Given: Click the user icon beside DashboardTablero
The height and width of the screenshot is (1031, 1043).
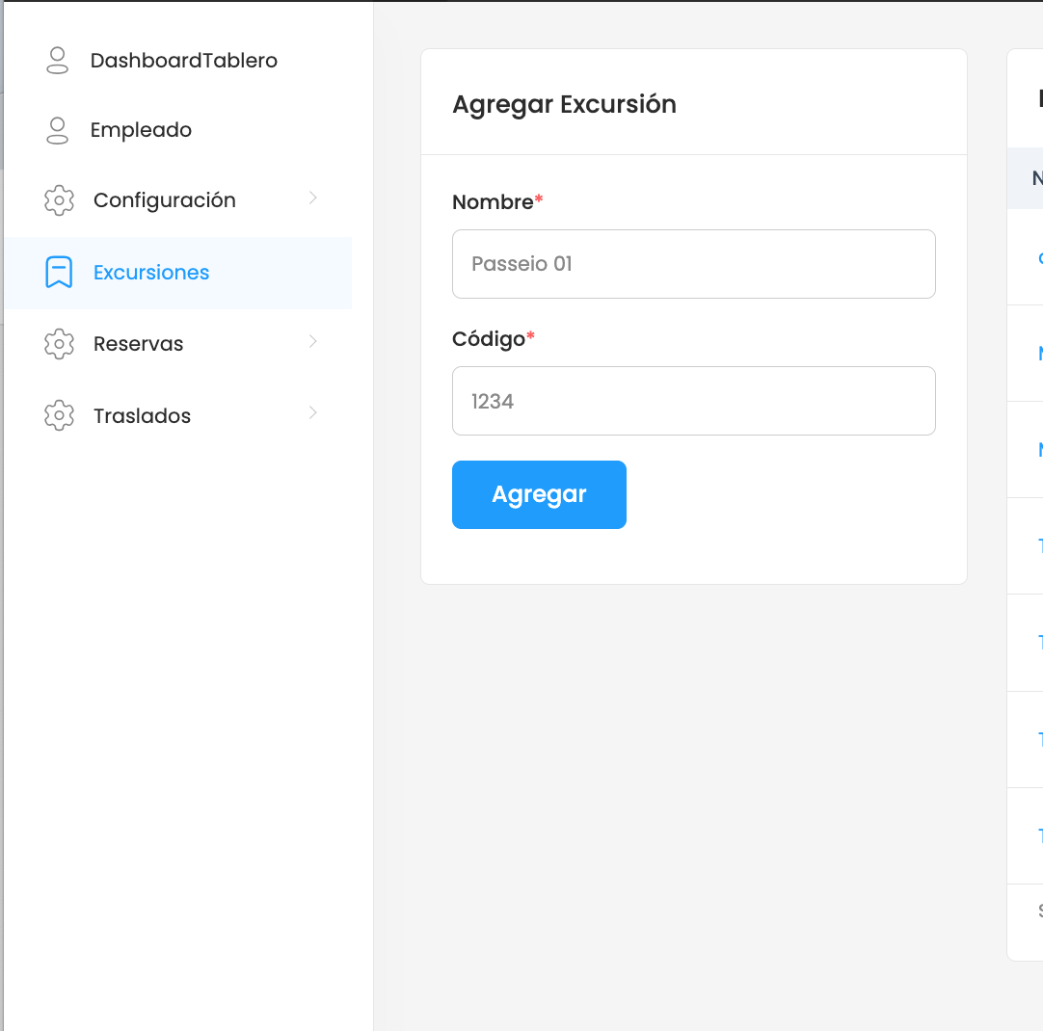Looking at the screenshot, I should (x=58, y=61).
